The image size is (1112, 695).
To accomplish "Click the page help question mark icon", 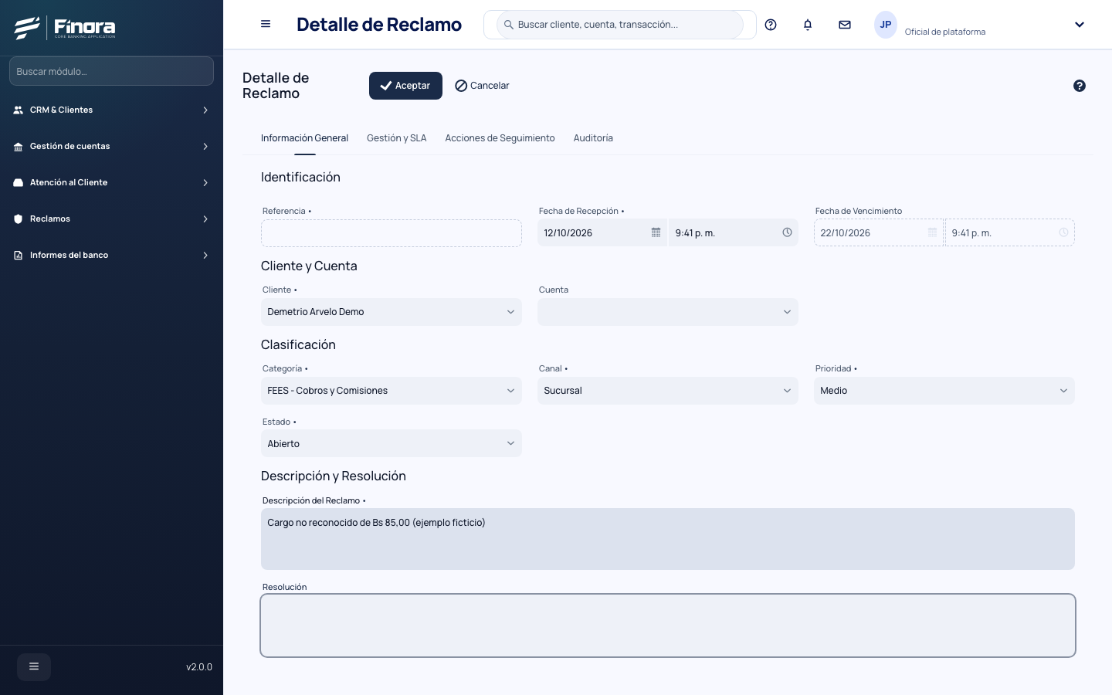I will click(1080, 86).
